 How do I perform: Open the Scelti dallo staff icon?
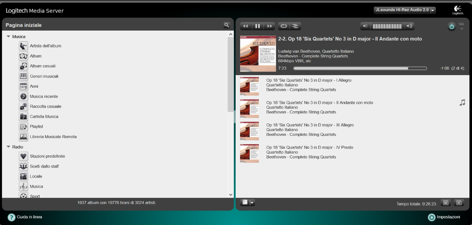(24, 166)
